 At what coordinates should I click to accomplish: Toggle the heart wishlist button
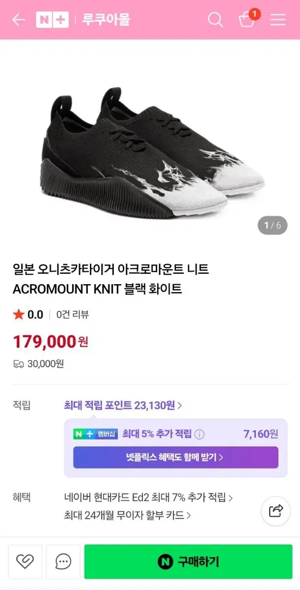coord(25,561)
